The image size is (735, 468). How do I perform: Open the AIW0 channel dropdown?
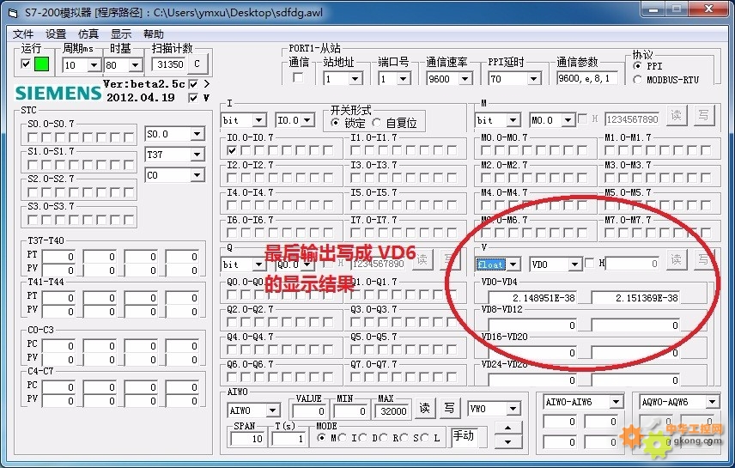[273, 410]
